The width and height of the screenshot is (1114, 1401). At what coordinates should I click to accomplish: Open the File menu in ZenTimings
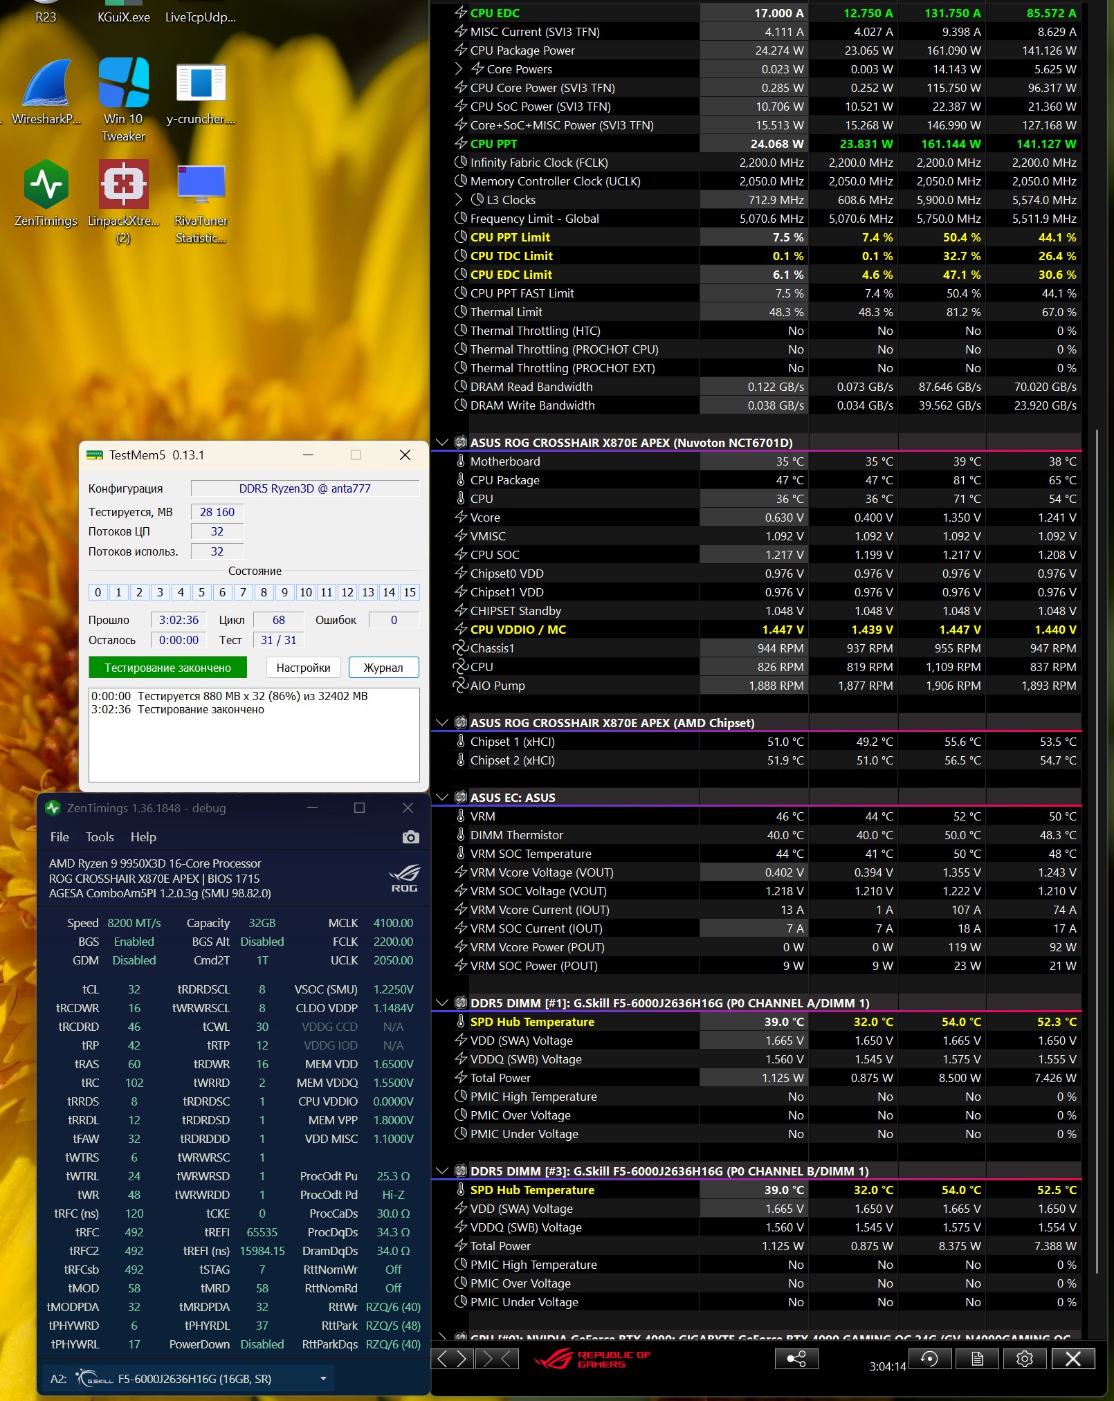(60, 837)
